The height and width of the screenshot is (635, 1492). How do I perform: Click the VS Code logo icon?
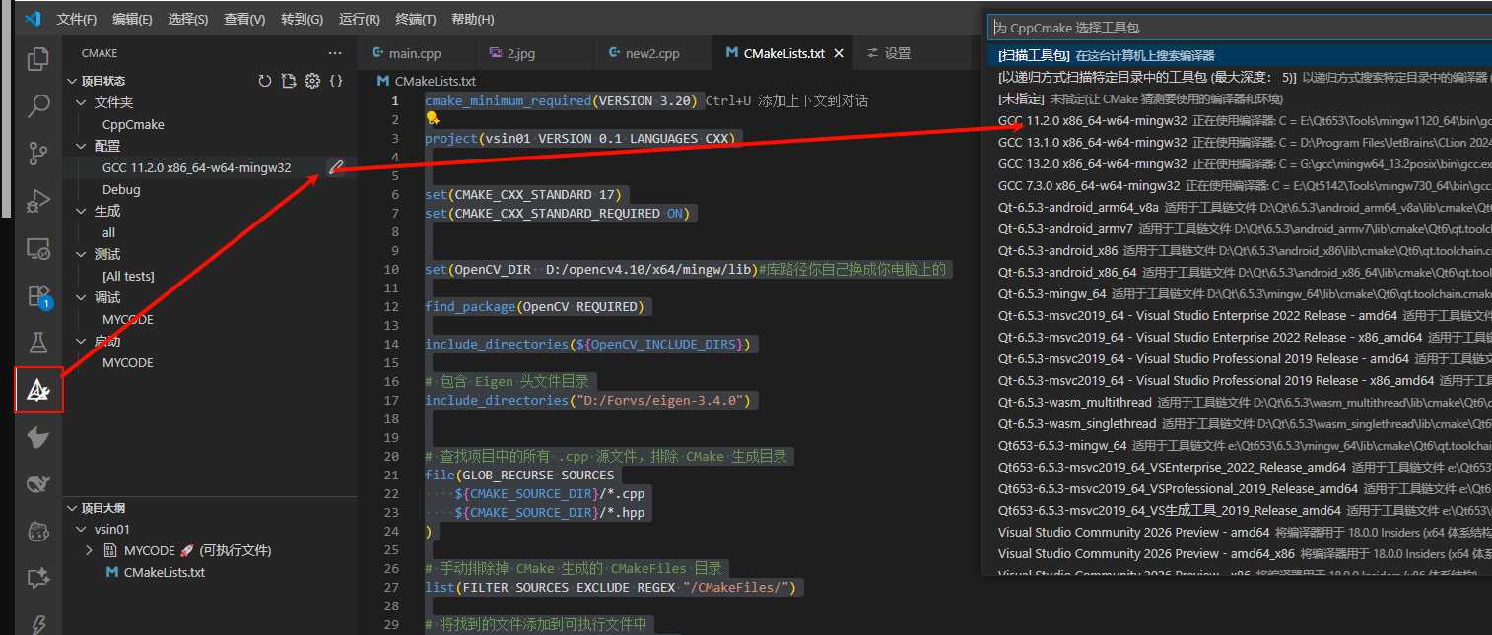coord(32,19)
